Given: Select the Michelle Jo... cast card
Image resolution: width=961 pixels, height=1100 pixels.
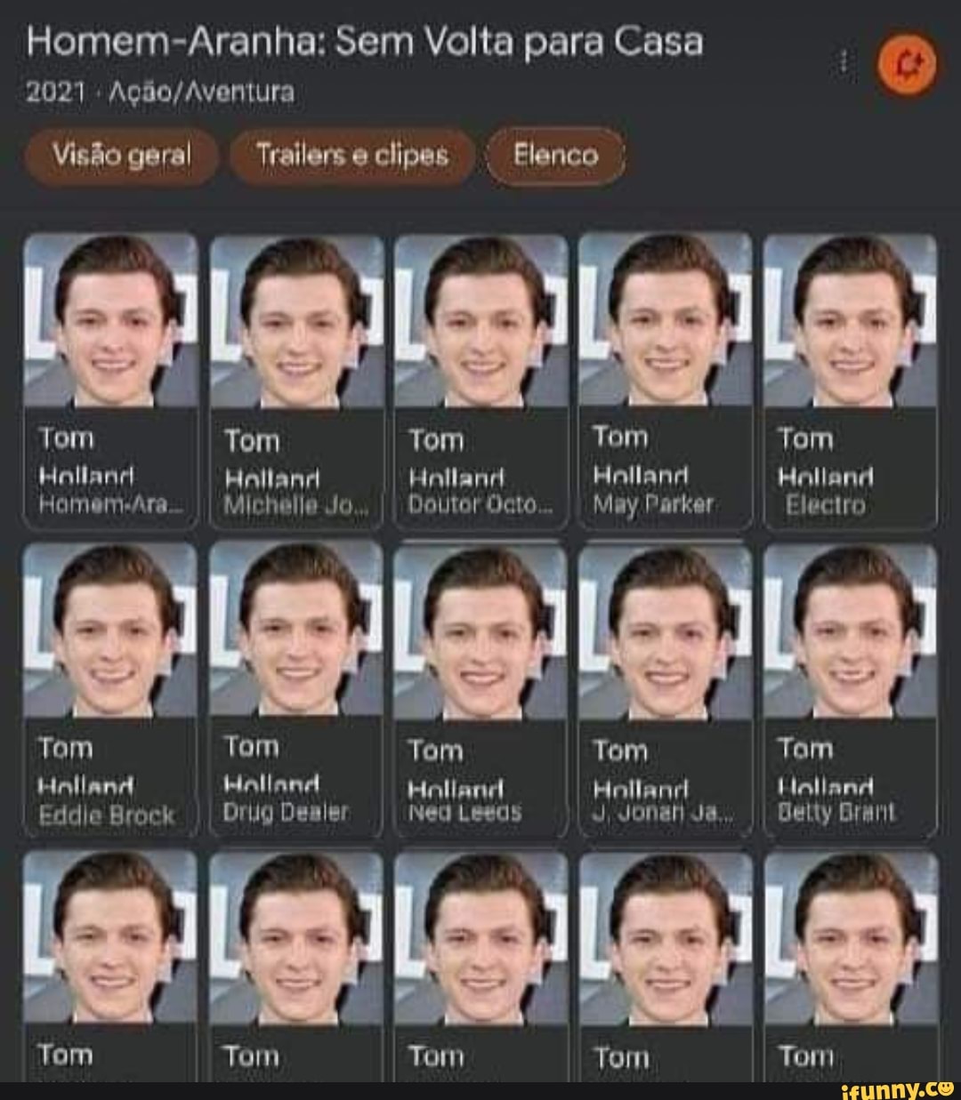Looking at the screenshot, I should point(296,381).
